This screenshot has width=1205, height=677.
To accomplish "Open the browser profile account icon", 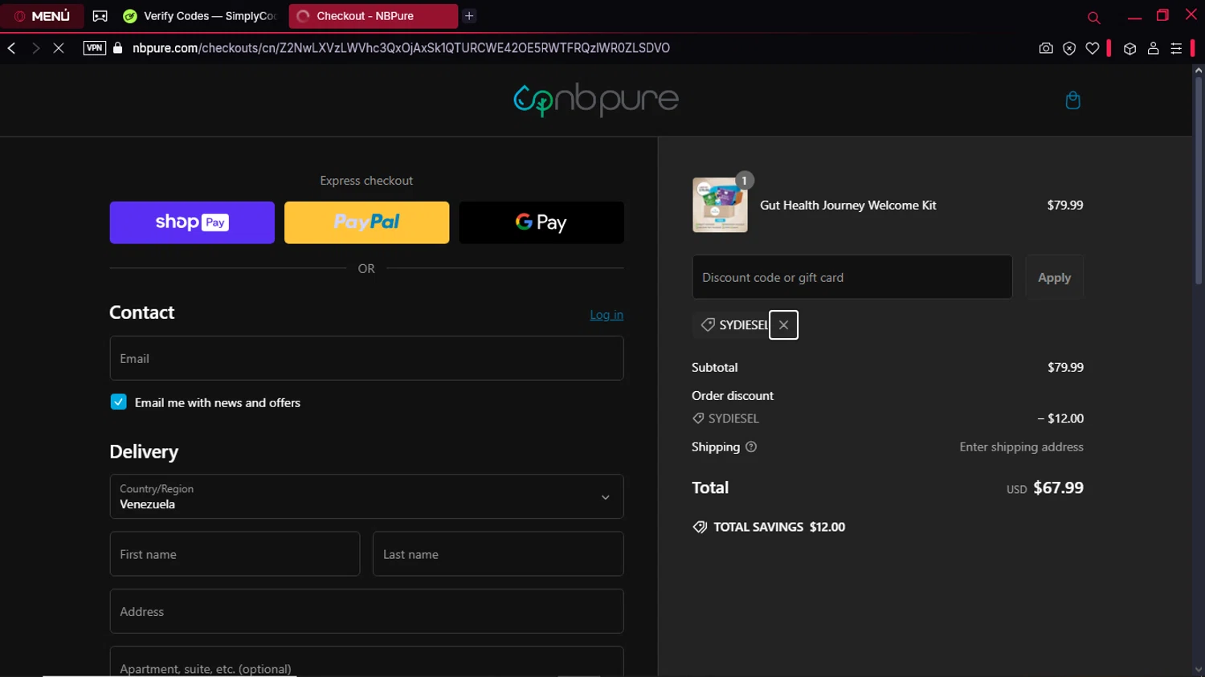I will click(1153, 48).
